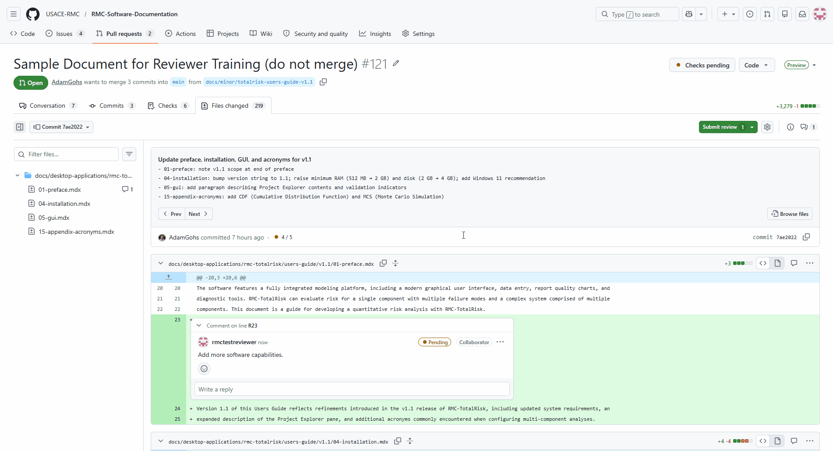Switch 04-installation.mdx to rich diff view

777,441
